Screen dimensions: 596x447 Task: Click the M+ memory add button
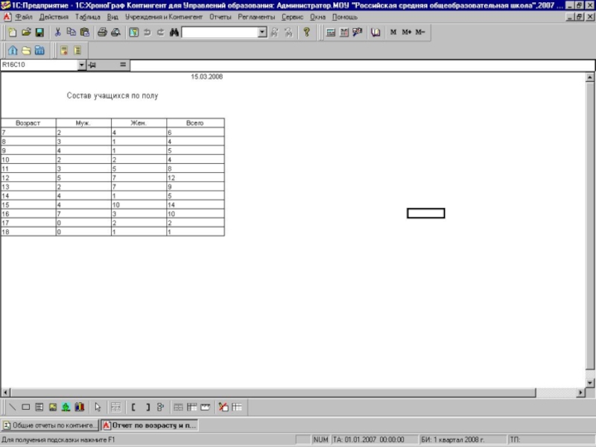pyautogui.click(x=406, y=33)
